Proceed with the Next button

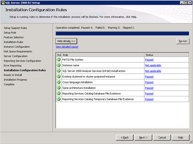143,137
